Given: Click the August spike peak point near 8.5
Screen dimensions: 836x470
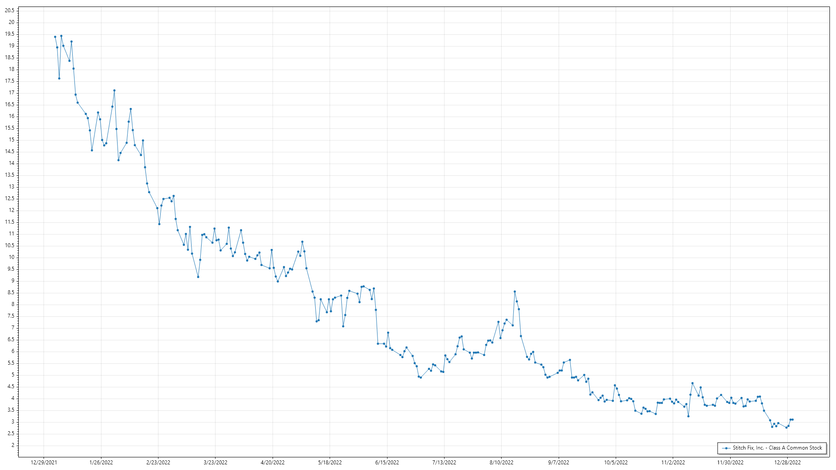Looking at the screenshot, I should coord(515,292).
